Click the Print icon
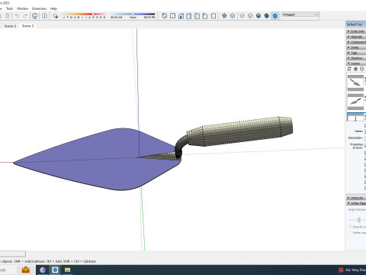The height and width of the screenshot is (275, 366). coord(35,16)
